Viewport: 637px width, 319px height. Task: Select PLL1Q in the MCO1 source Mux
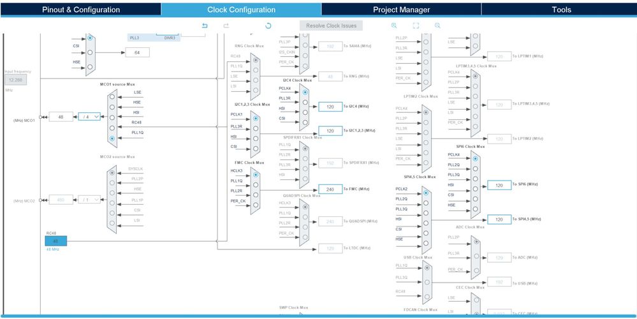coord(112,138)
